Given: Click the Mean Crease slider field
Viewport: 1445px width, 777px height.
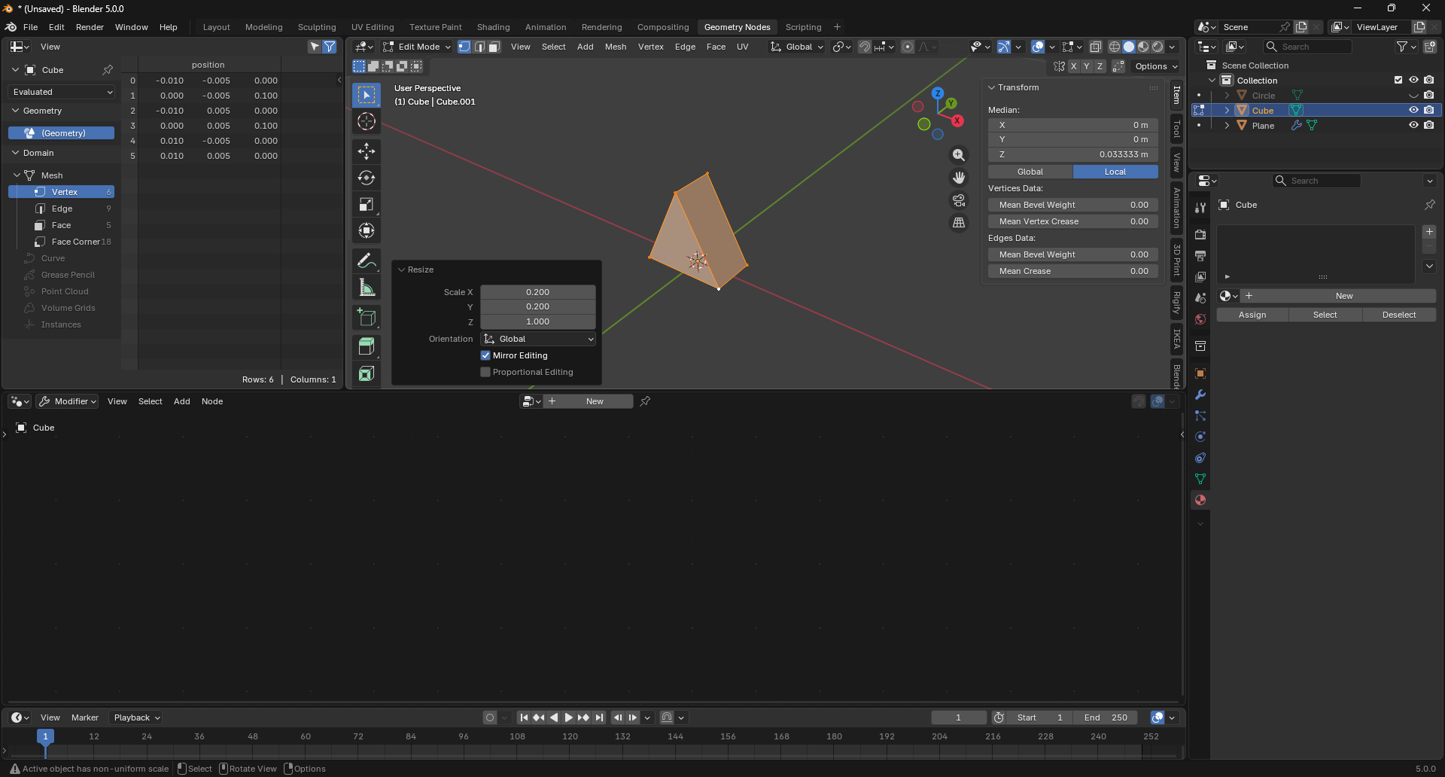Looking at the screenshot, I should click(1072, 271).
